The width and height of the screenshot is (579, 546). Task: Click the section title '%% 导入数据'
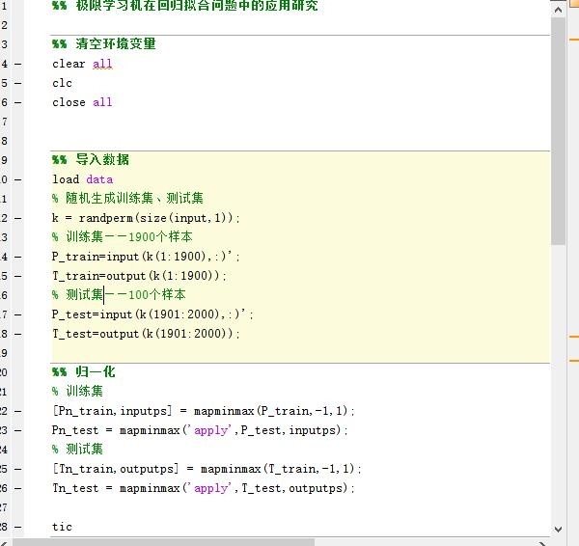91,159
